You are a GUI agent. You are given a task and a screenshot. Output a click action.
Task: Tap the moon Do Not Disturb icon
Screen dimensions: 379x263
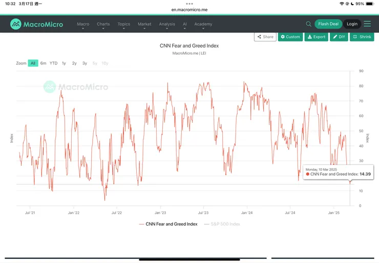coord(352,4)
